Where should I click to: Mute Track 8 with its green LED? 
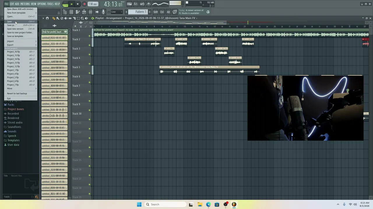tap(89, 101)
